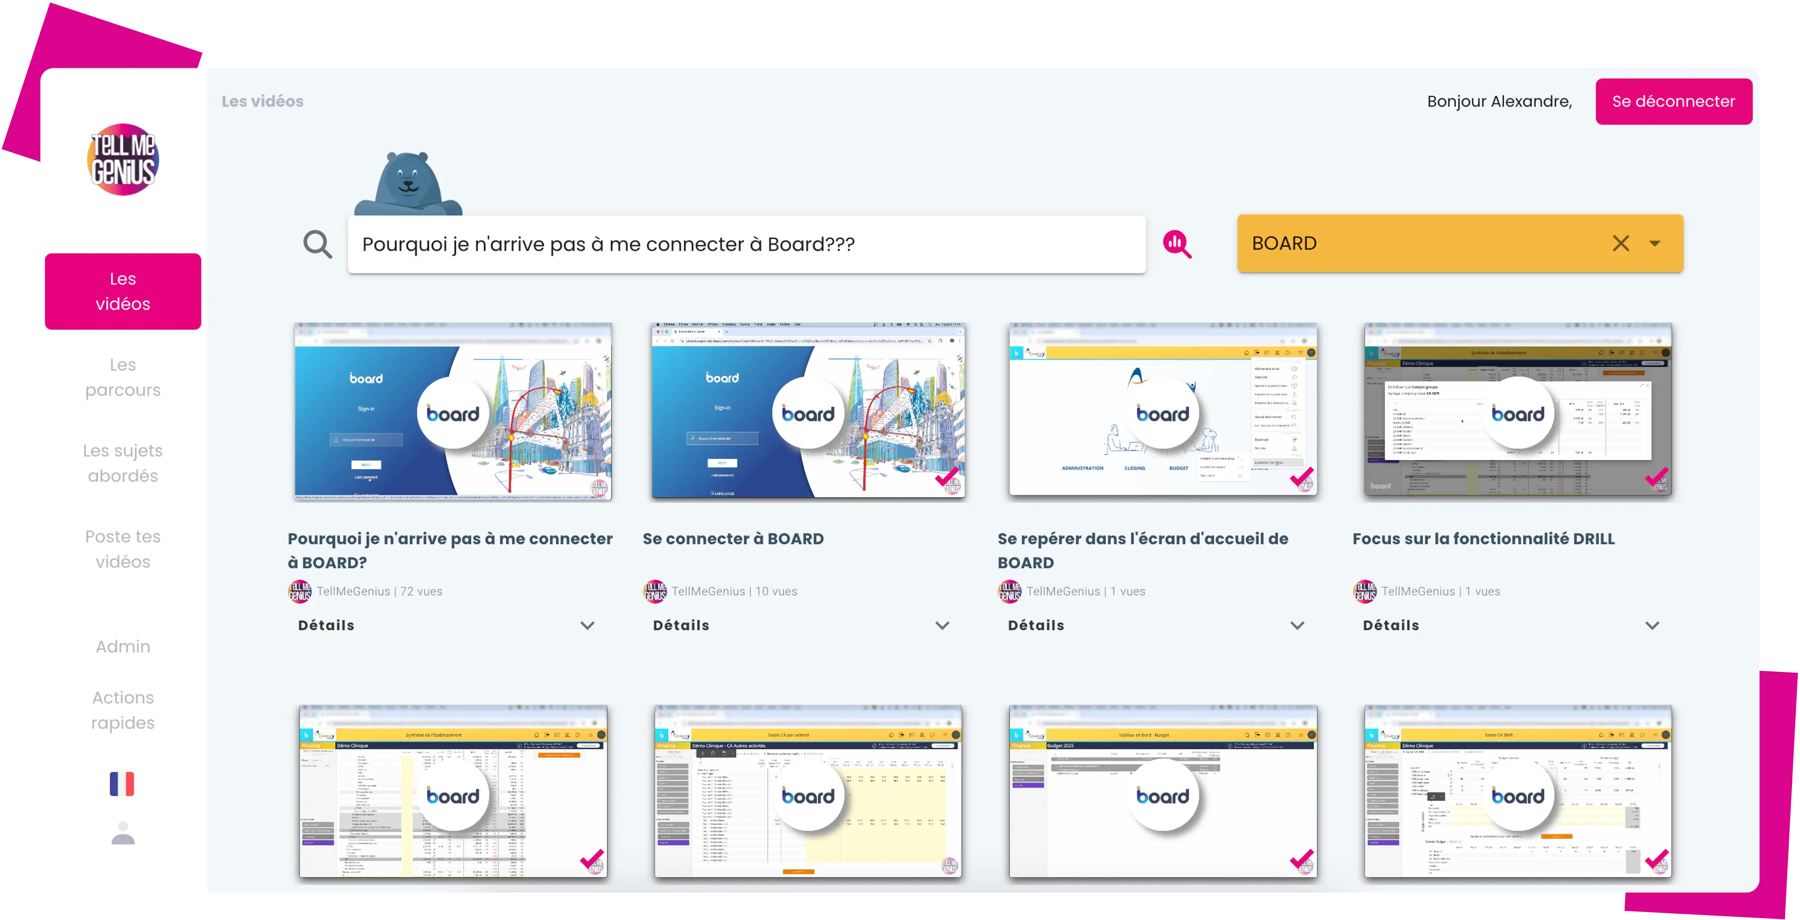1800x920 pixels.
Task: Open the Focus sur la fonctionnalité DRILL thumbnail
Action: [x=1517, y=410]
